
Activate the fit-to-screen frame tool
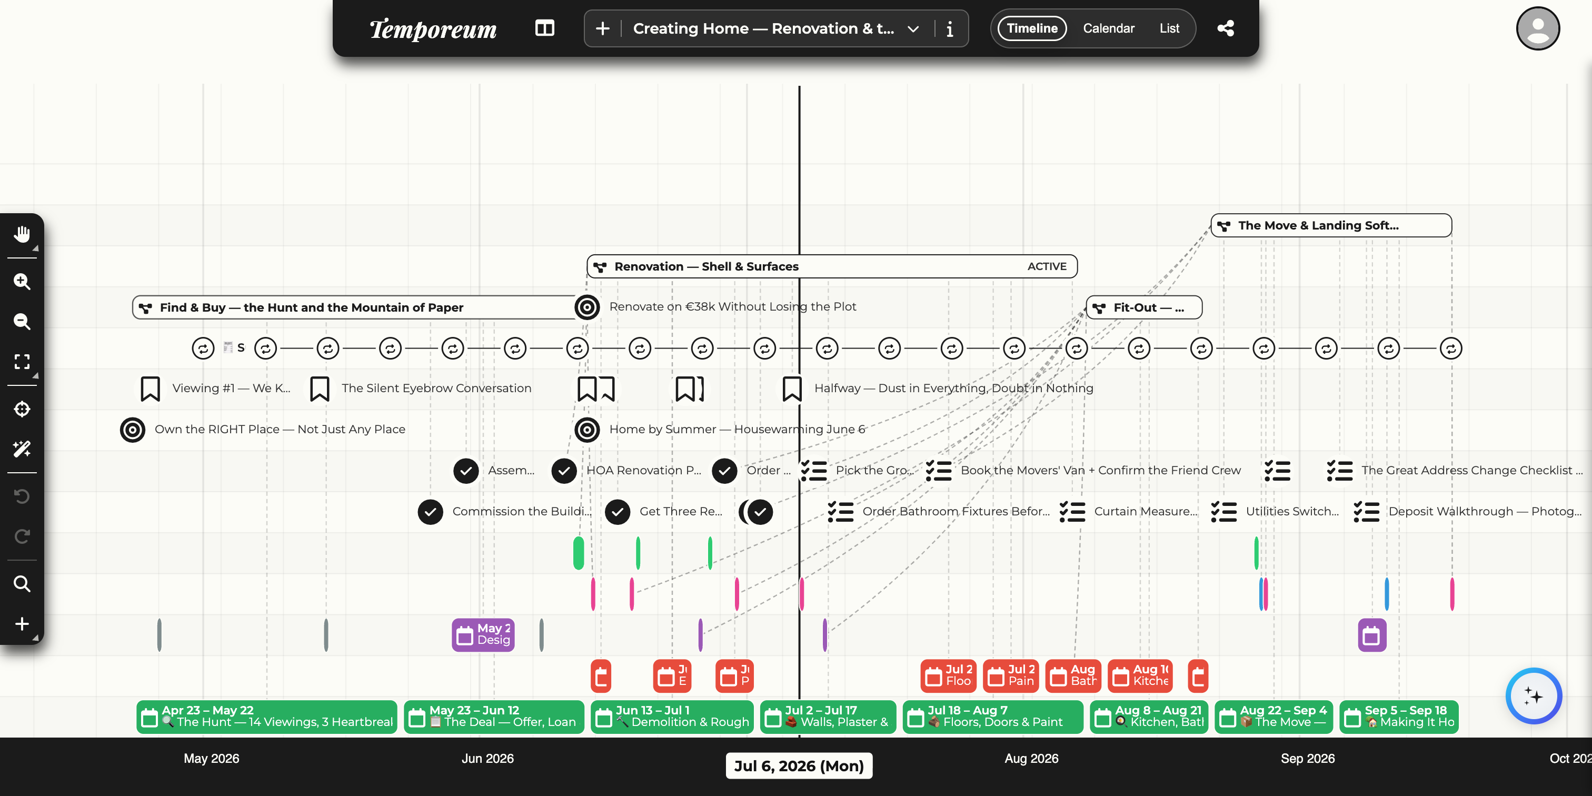(x=22, y=362)
